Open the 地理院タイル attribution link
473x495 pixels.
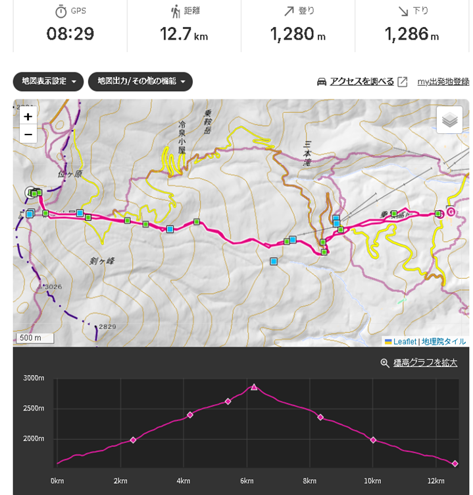tap(443, 341)
